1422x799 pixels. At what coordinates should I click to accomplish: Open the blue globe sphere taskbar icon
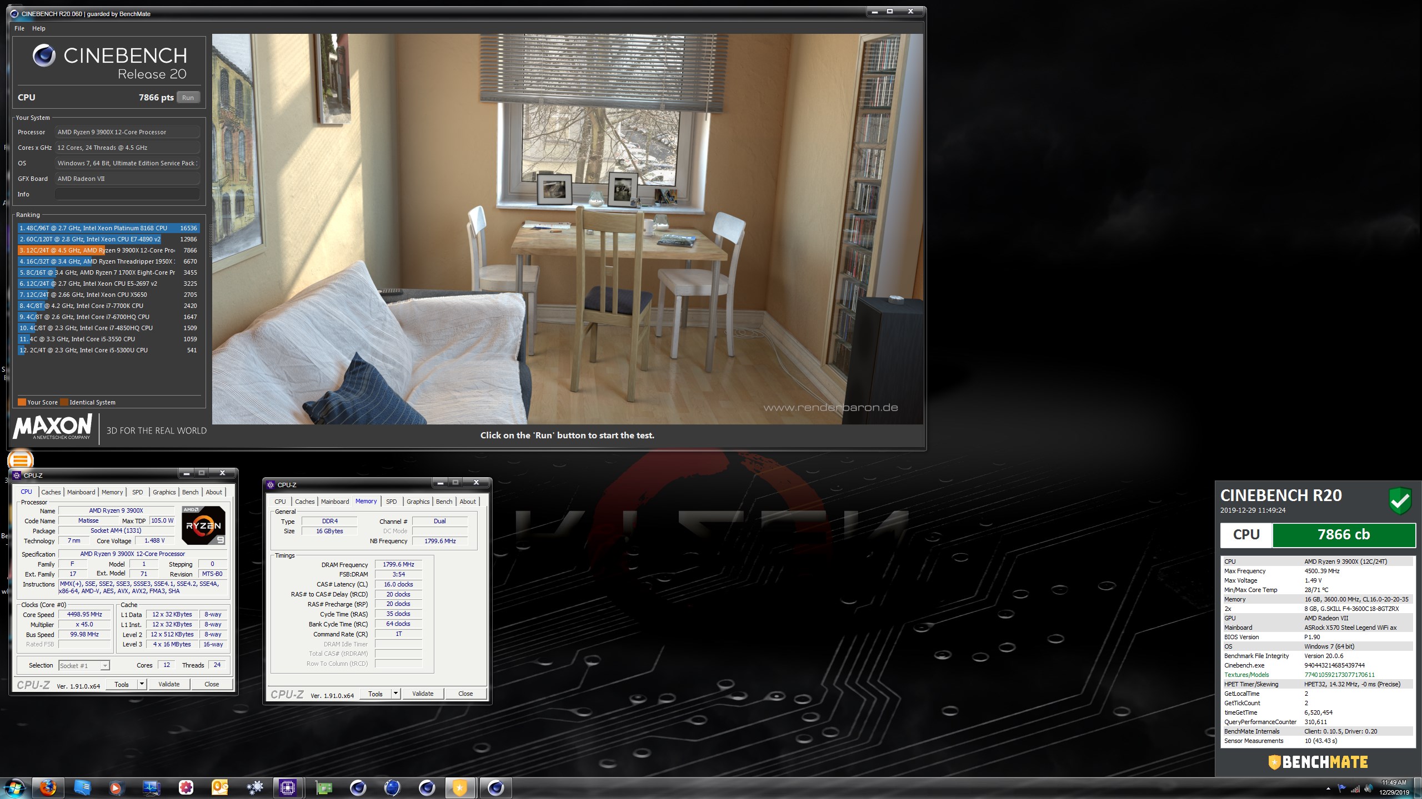click(x=392, y=788)
